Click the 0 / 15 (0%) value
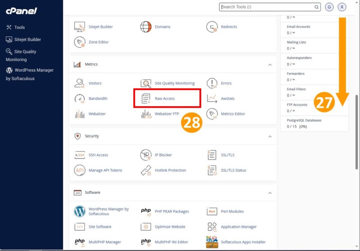Image resolution: width=360 pixels, height=251 pixels. (297, 127)
